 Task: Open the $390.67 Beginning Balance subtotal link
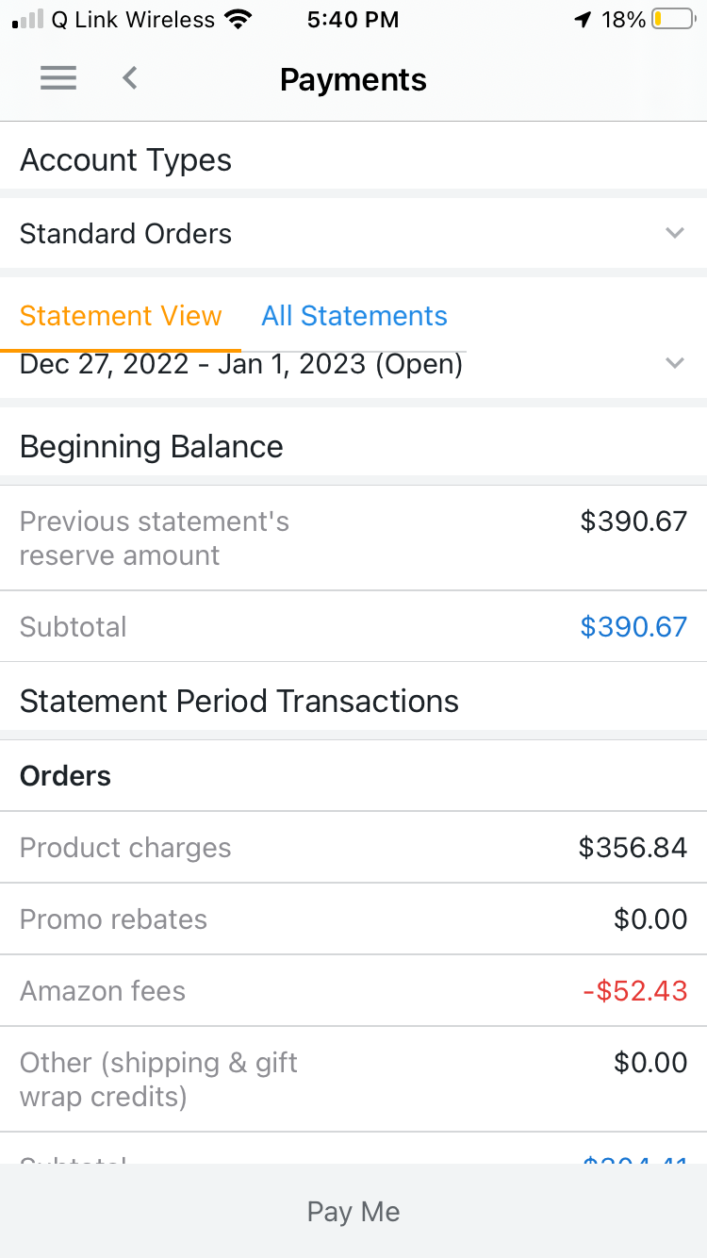[x=633, y=627]
